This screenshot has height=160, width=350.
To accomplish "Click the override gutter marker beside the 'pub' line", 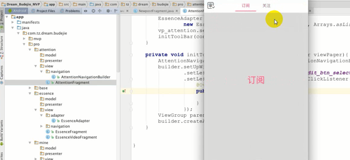I will click(124, 91).
